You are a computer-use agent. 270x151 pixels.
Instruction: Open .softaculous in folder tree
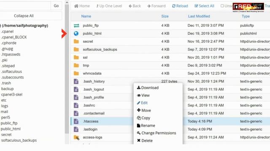coord(11,72)
